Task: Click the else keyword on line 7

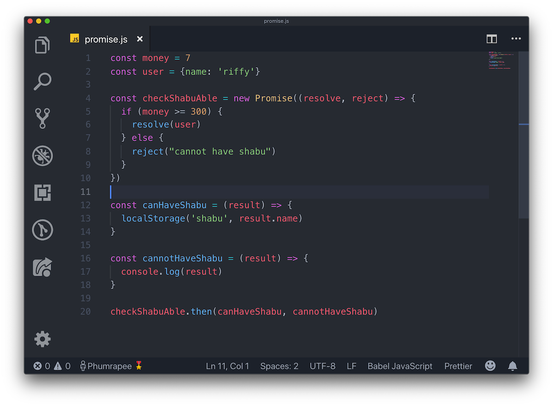Action: pyautogui.click(x=142, y=138)
